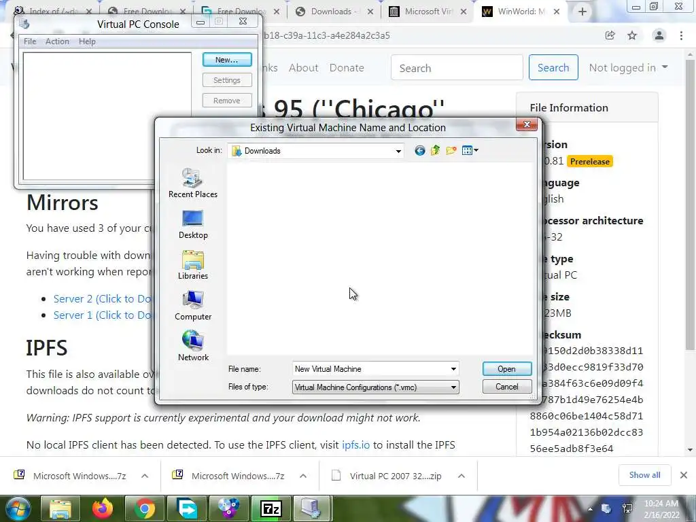This screenshot has width=696, height=522.
Task: Open new Chrome tab with plus
Action: point(582,12)
